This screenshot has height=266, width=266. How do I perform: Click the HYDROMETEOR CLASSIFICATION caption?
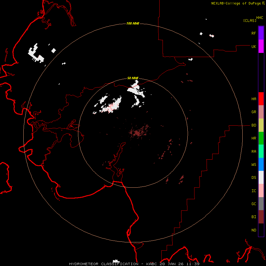coord(104,264)
